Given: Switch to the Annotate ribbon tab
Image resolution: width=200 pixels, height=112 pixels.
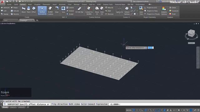Looking at the screenshot, I should pyautogui.click(x=62, y=4).
